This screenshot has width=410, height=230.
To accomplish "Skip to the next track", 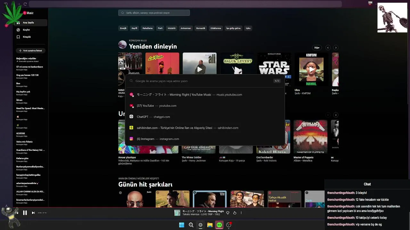I will pyautogui.click(x=33, y=213).
